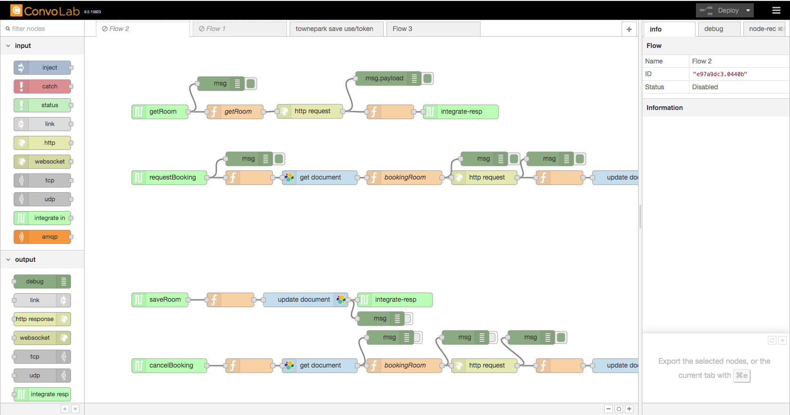Reset canvas zoom with the circle button
Screen dimensions: 790x415
[x=619, y=409]
